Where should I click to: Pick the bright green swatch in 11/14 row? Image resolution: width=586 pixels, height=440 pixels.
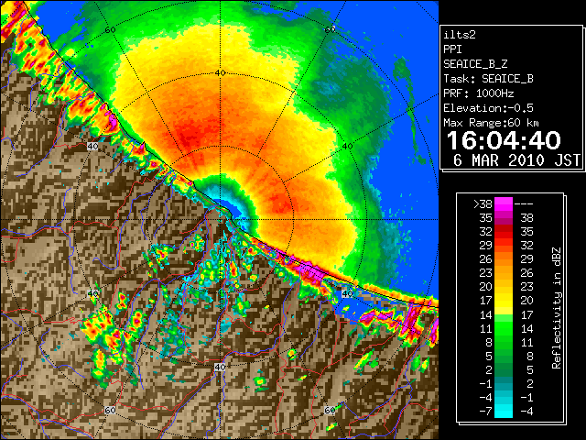(x=504, y=328)
